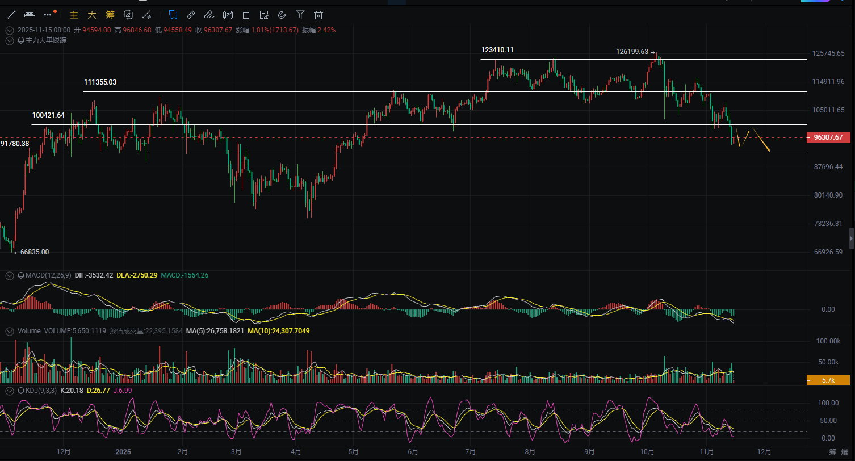Click the blue bookmark flag icon

point(173,15)
